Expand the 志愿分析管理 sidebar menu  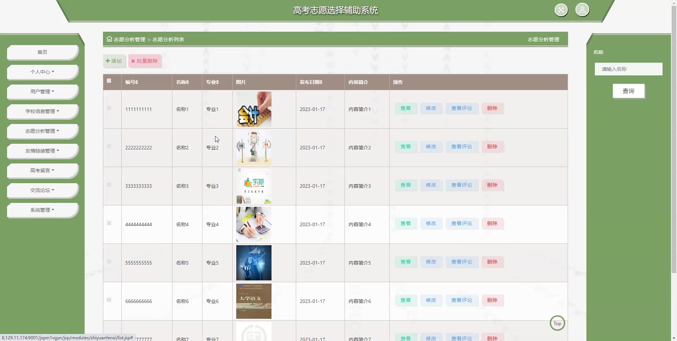pos(42,131)
